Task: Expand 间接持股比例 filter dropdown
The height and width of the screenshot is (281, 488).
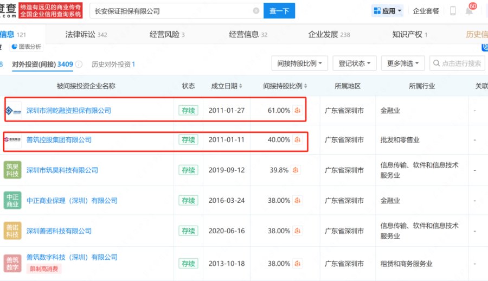Action: coord(299,63)
